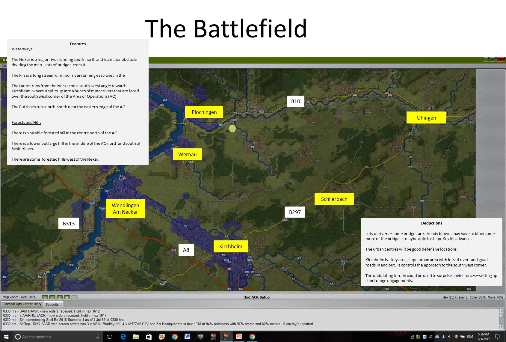Open the Action Center notification icon
This screenshot has width=506, height=342.
point(497,337)
